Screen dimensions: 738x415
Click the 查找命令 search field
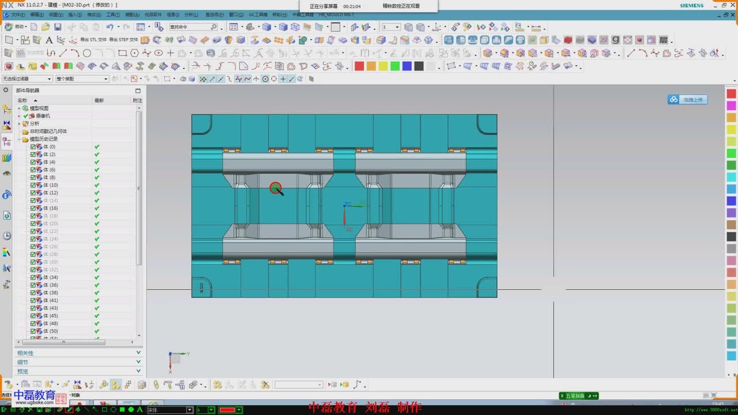click(x=194, y=27)
